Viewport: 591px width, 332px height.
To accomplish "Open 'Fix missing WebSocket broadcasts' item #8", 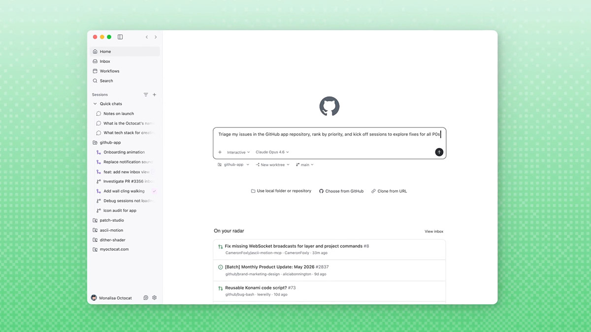I will point(329,249).
